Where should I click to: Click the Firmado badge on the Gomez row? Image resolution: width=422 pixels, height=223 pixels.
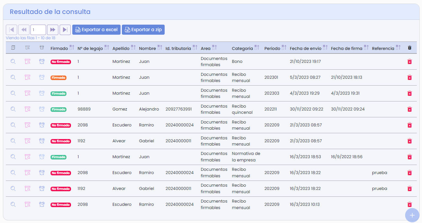pos(58,109)
